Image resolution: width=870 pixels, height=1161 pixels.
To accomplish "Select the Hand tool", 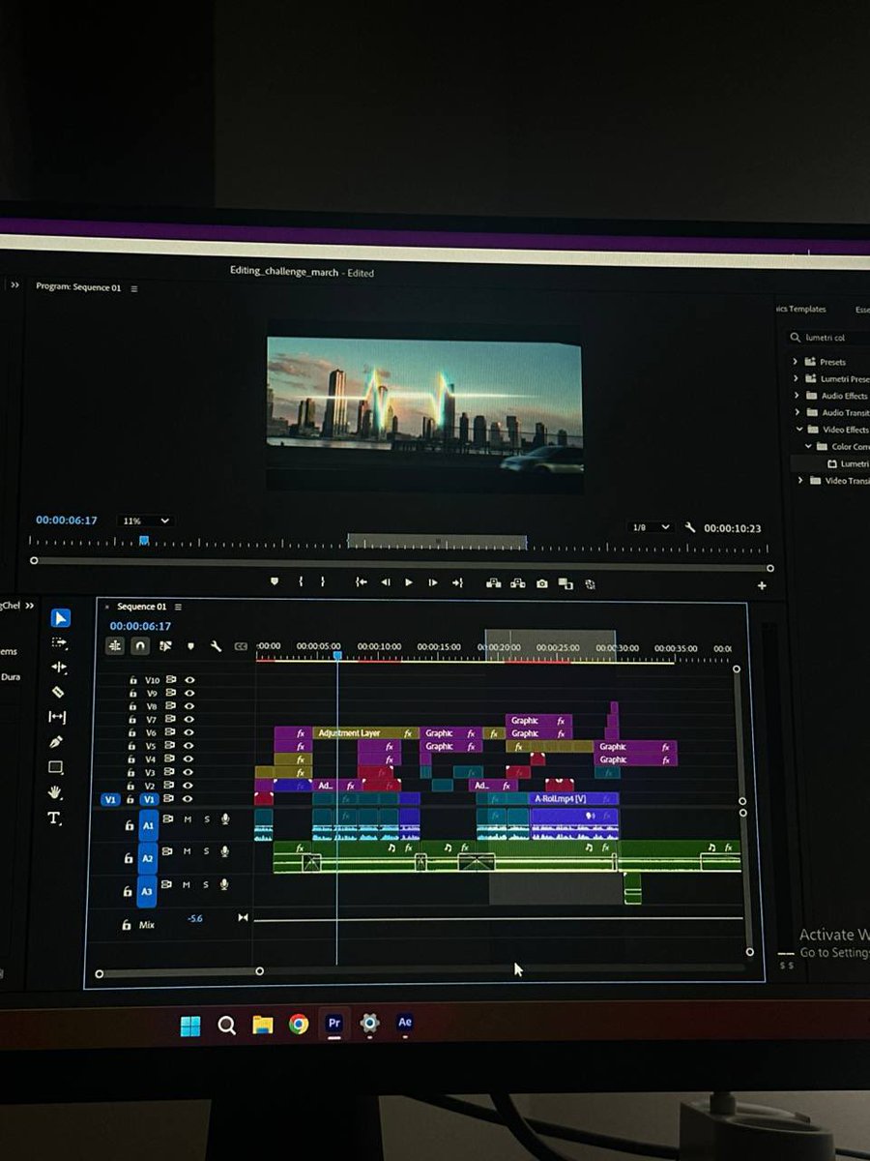I will point(56,791).
